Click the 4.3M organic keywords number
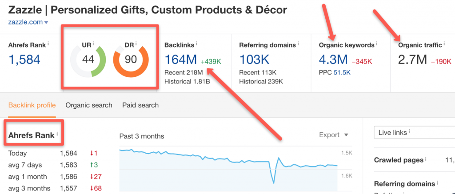The height and width of the screenshot is (194, 455). 333,59
